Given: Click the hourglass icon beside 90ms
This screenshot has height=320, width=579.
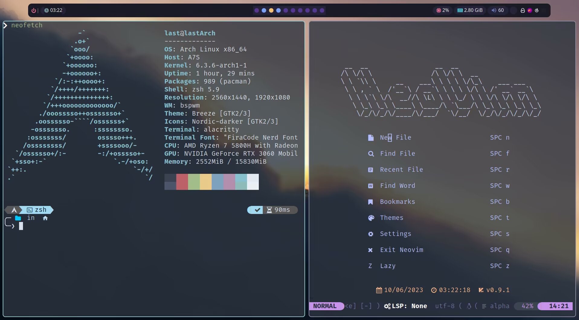Looking at the screenshot, I should [x=269, y=210].
